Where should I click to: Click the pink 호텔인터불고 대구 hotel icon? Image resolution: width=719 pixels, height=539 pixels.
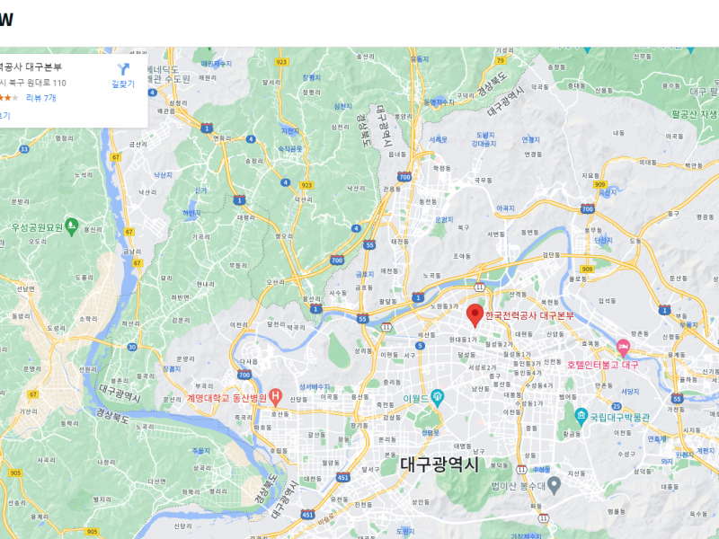click(x=623, y=349)
